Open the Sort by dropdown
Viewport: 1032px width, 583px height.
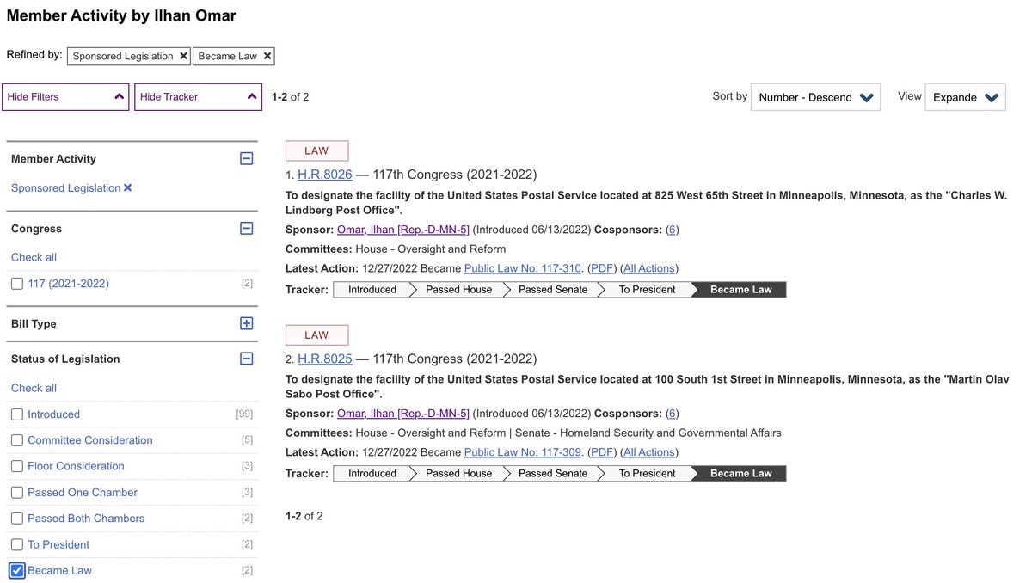[814, 96]
